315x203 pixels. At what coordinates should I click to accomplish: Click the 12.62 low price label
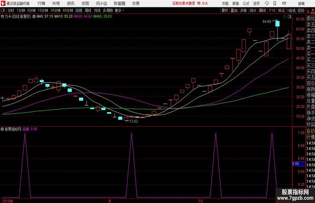point(133,121)
